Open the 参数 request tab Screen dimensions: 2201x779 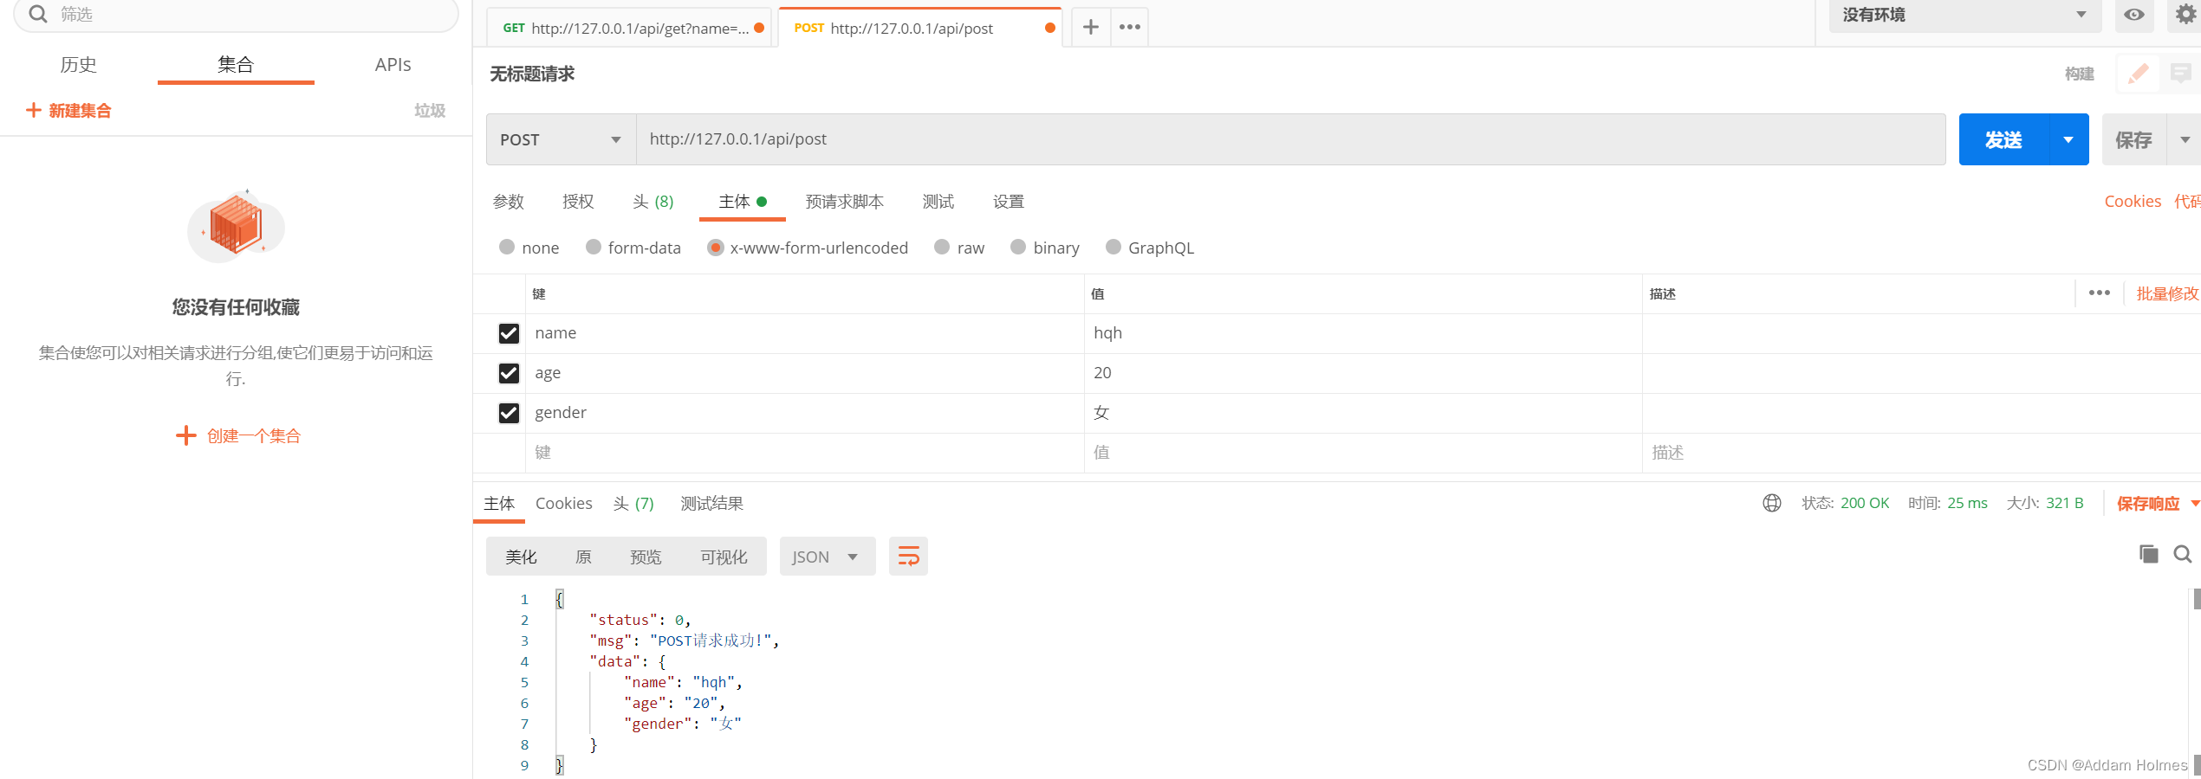[x=509, y=201]
